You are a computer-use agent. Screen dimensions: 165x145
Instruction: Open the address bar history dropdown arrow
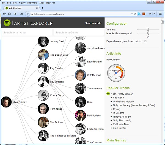point(132,14)
